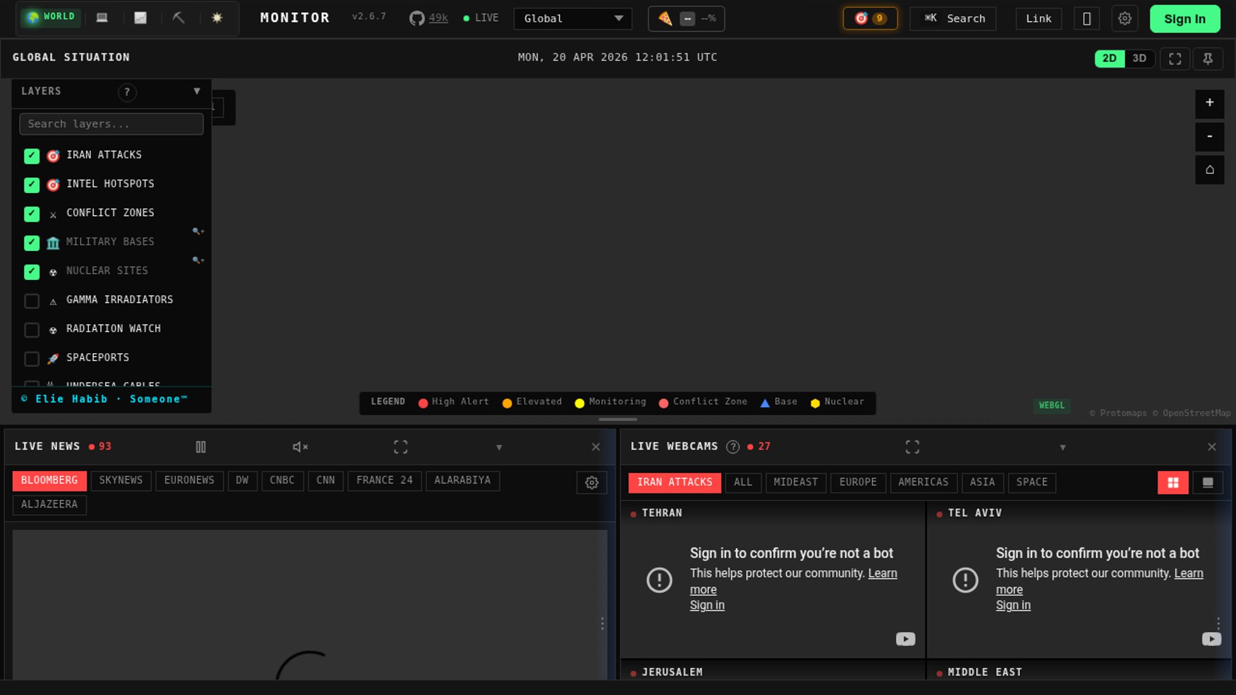Pause the Live News stream
The height and width of the screenshot is (695, 1236).
(201, 447)
